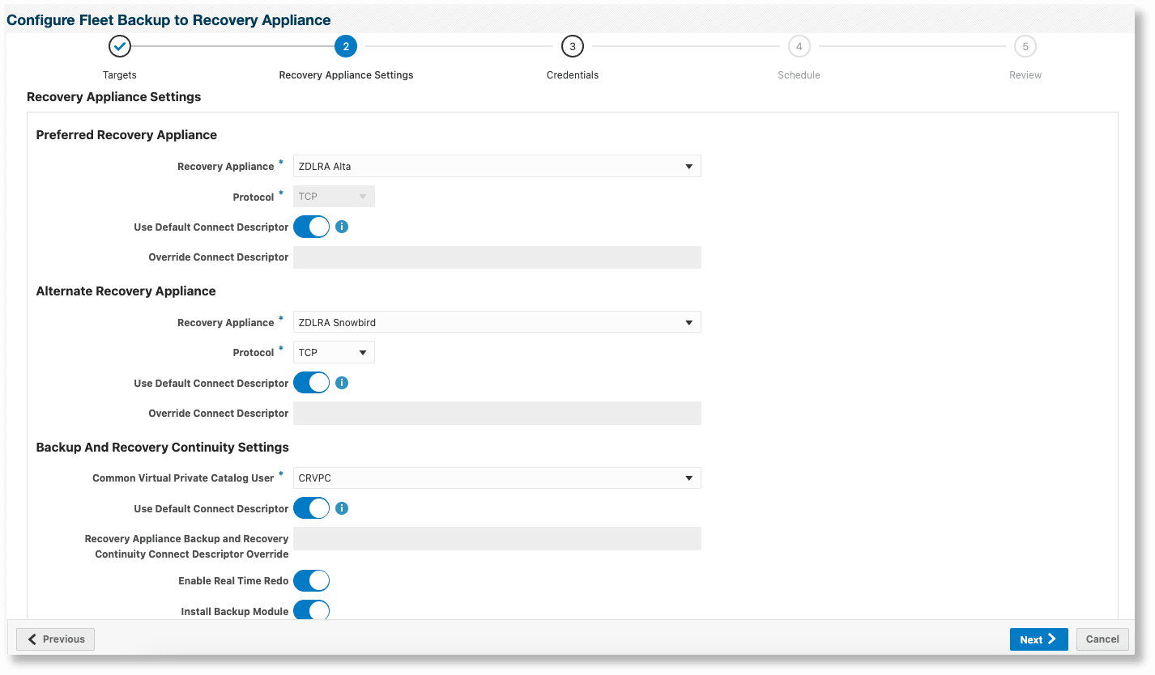The width and height of the screenshot is (1155, 675).
Task: Click the completed Targets step checkmark icon
Action: pos(120,47)
